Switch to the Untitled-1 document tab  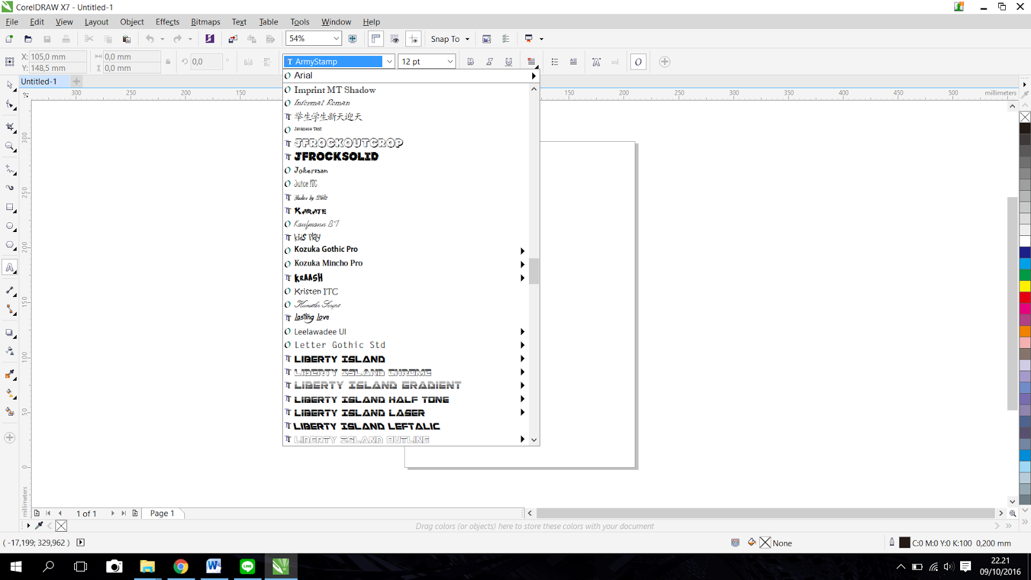click(39, 81)
